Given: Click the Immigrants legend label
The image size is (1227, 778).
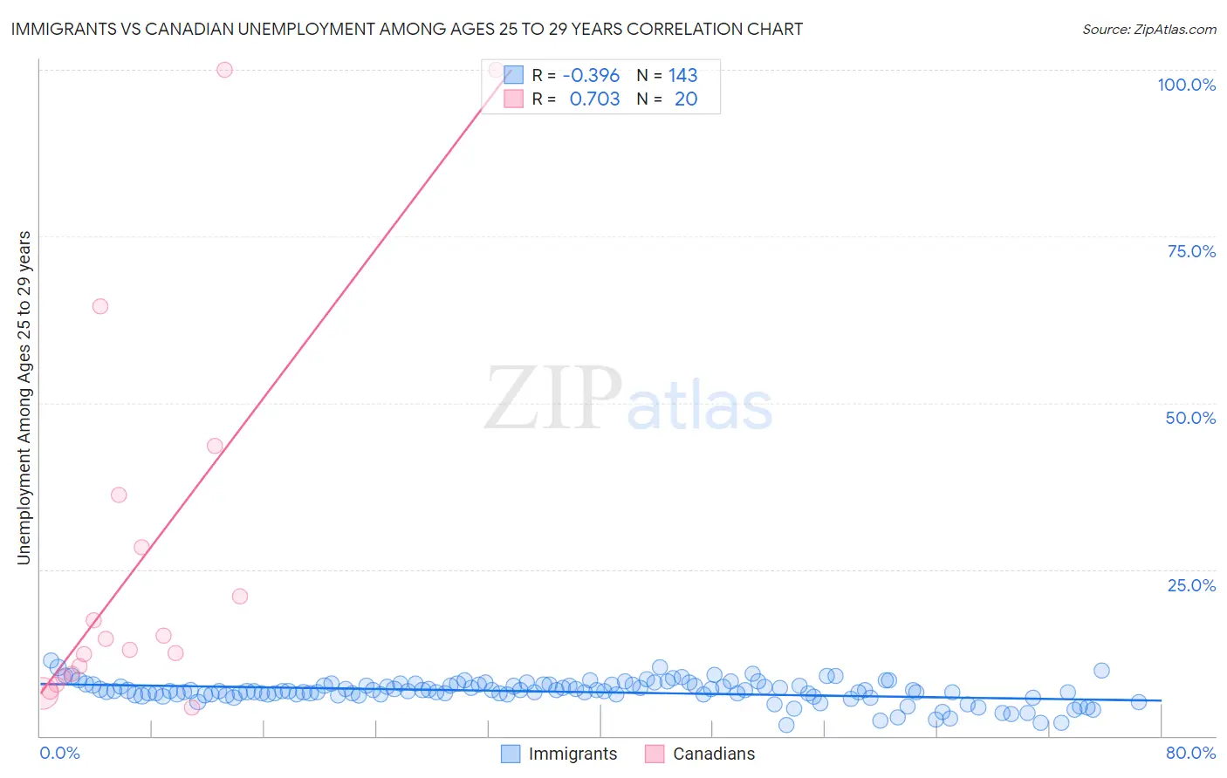Looking at the screenshot, I should click(x=572, y=754).
